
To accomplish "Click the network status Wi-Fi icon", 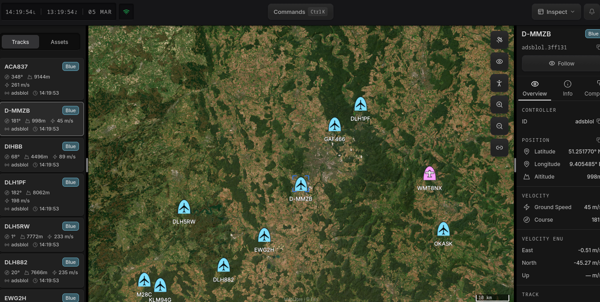I will [126, 12].
